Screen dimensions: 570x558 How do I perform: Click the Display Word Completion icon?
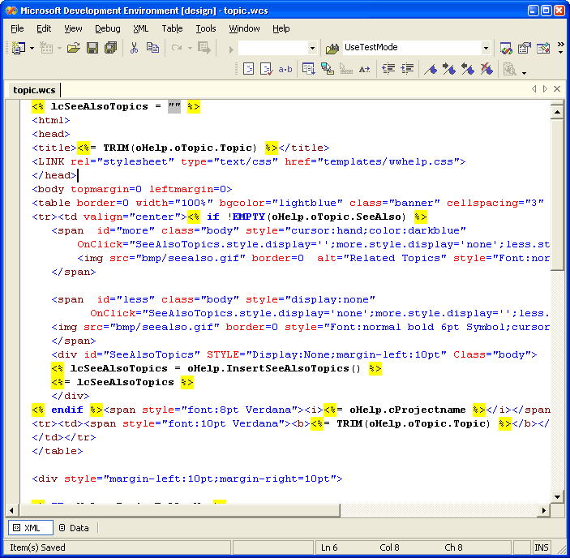[x=309, y=69]
